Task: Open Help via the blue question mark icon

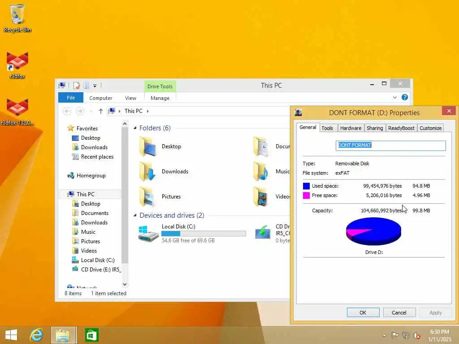Action: tap(405, 97)
